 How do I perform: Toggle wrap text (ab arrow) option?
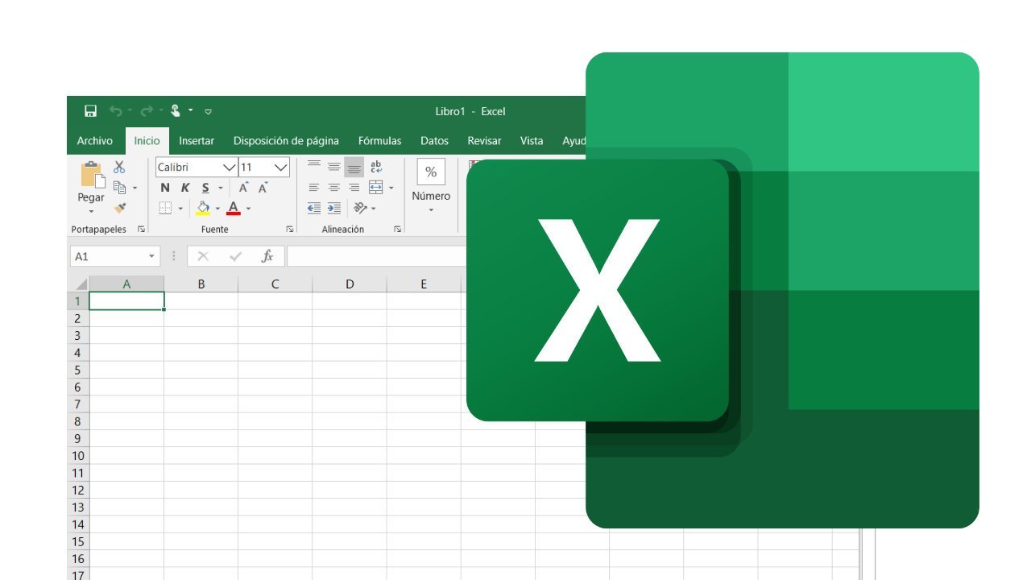pos(377,166)
